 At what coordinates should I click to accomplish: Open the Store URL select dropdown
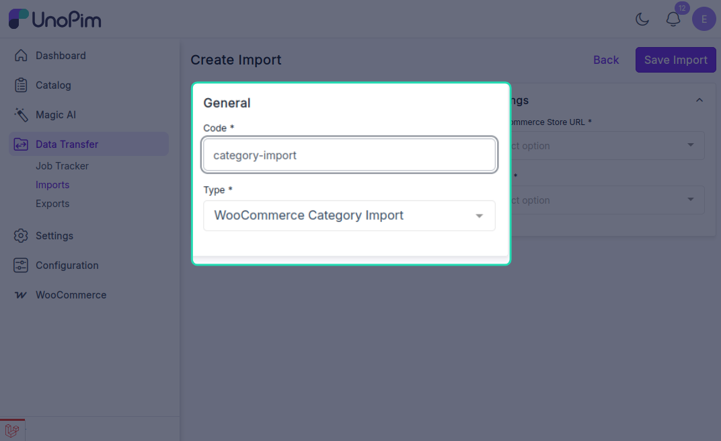(x=607, y=146)
